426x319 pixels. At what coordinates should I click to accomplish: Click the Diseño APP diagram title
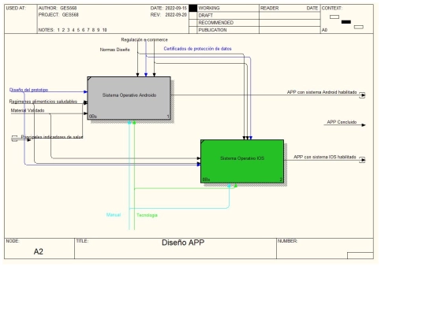(x=183, y=243)
